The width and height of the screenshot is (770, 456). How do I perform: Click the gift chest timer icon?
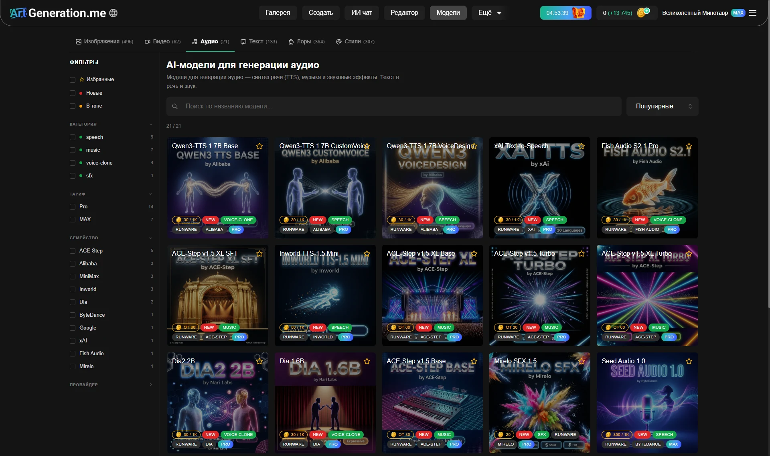[x=578, y=13]
